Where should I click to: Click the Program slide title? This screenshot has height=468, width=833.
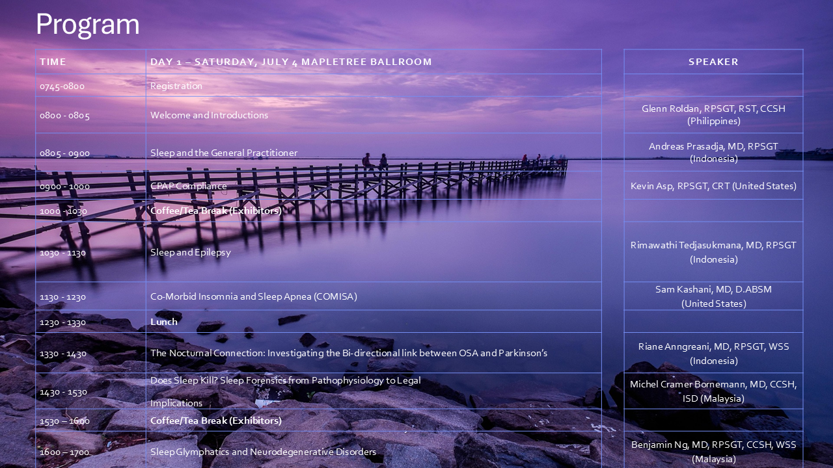[x=87, y=25]
